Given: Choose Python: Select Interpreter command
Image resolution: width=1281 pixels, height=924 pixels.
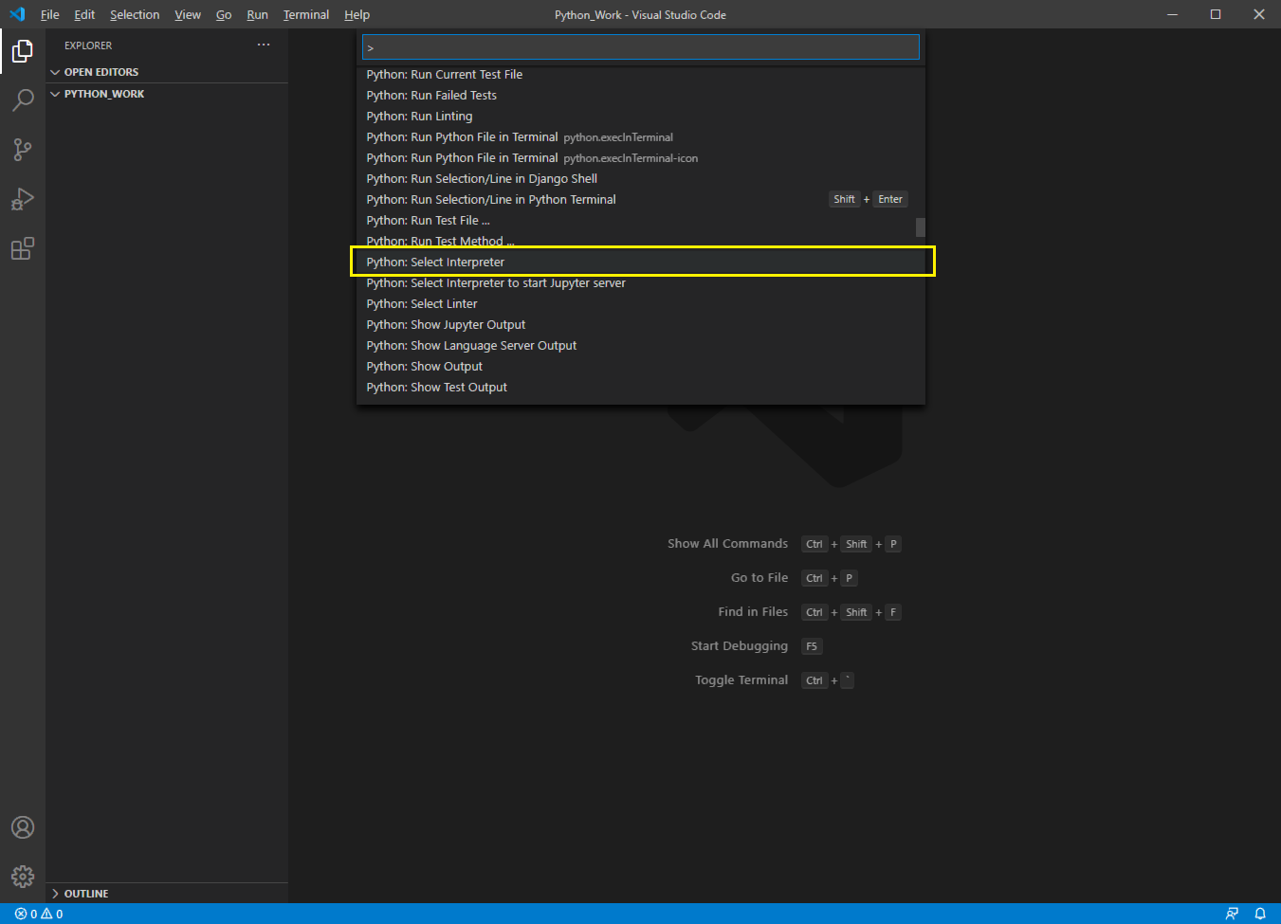Looking at the screenshot, I should coord(641,262).
